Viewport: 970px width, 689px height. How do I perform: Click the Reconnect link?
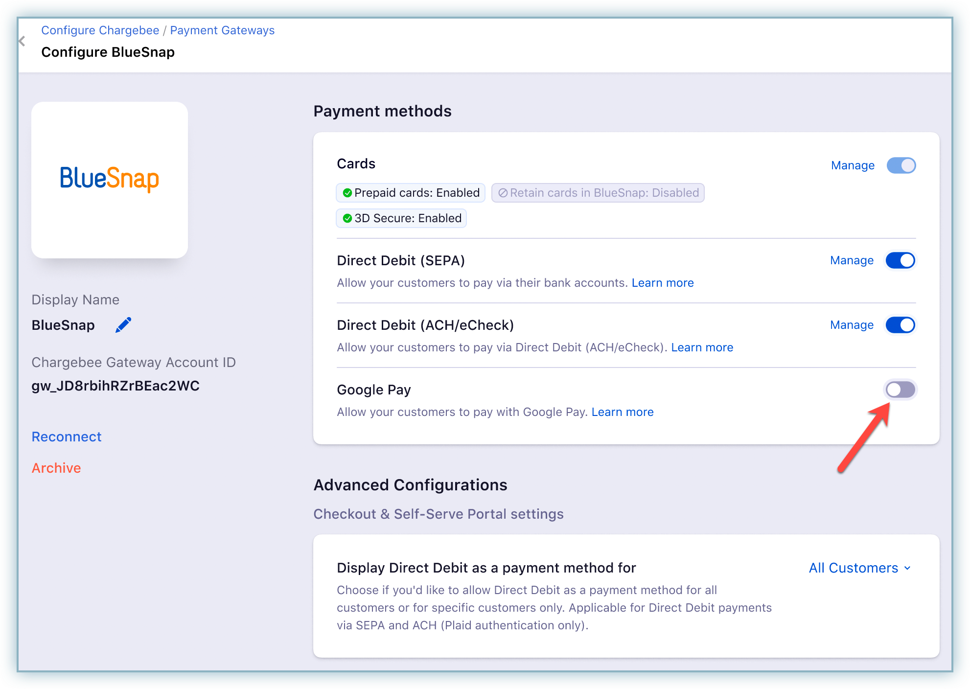coord(67,436)
